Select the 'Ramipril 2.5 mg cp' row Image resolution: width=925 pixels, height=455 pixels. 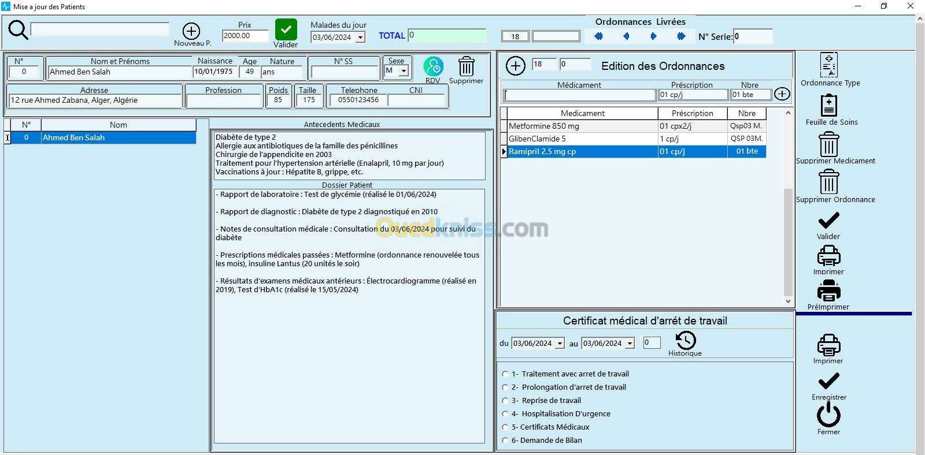click(637, 151)
